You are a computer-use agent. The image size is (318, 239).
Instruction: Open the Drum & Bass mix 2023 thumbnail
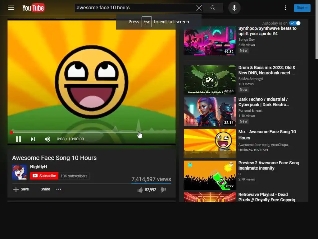(210, 80)
